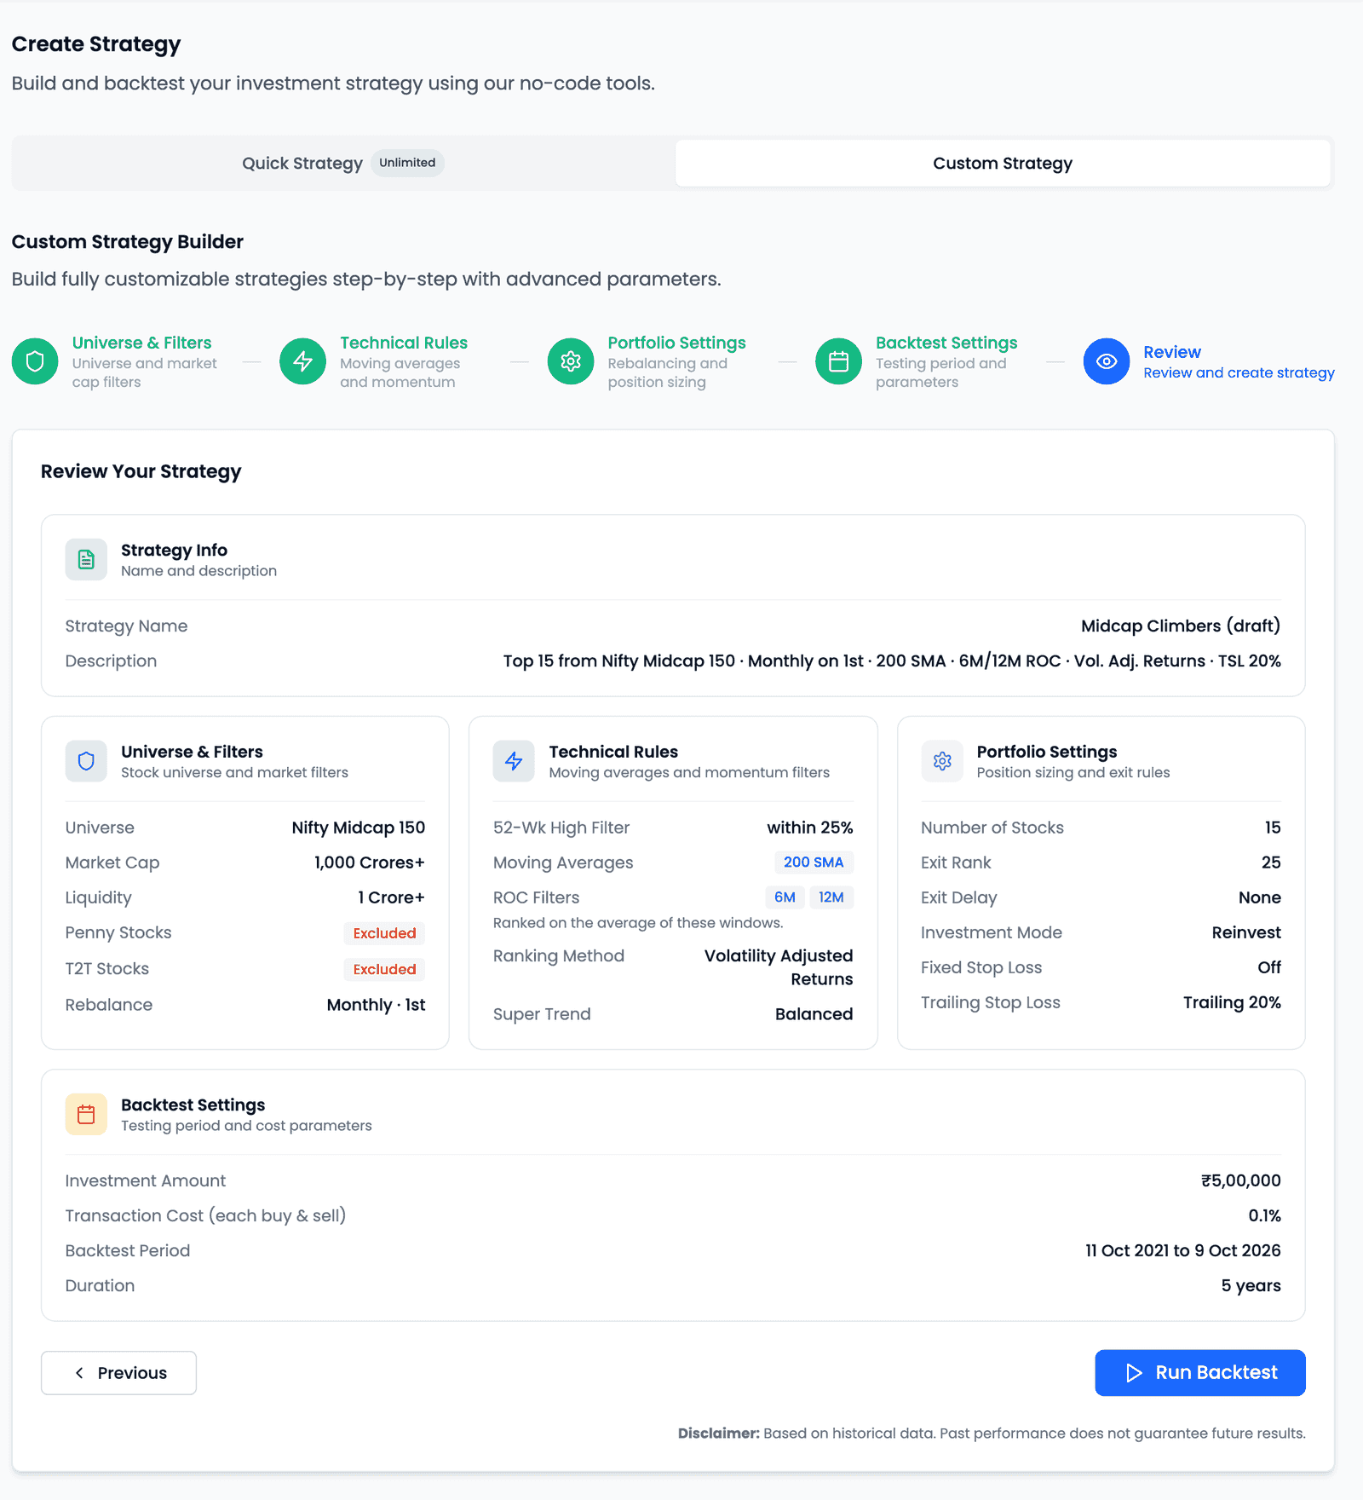Switch to the Quick Strategy tab
This screenshot has width=1363, height=1500.
[x=343, y=163]
